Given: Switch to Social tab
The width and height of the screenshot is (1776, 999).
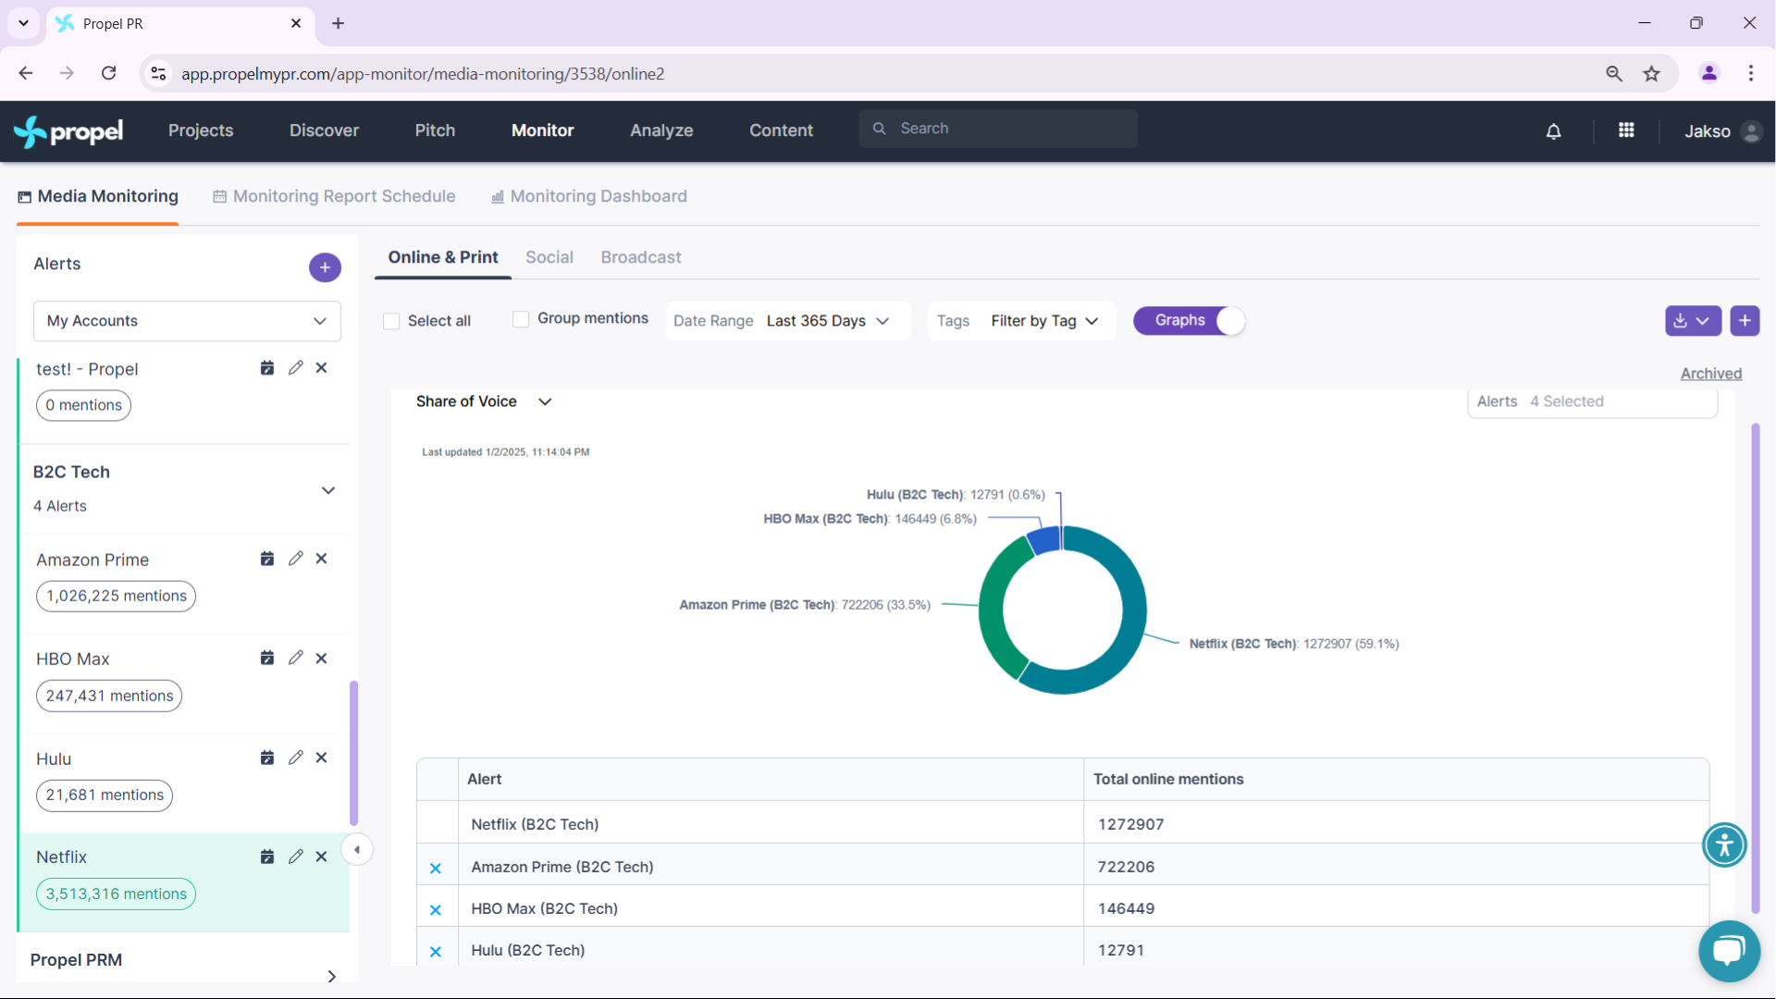Looking at the screenshot, I should point(549,257).
